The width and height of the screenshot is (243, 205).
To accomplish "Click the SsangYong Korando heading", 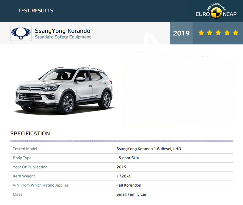I will point(63,31).
